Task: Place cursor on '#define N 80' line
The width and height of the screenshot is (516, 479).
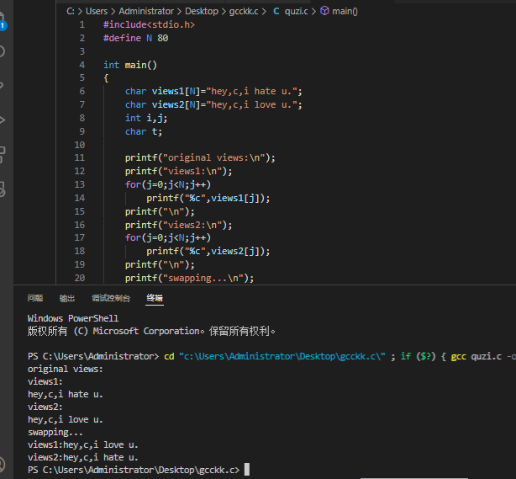Action: 135,38
